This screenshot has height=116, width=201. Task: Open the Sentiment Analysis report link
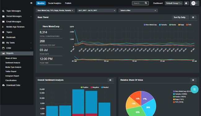pos(13,63)
